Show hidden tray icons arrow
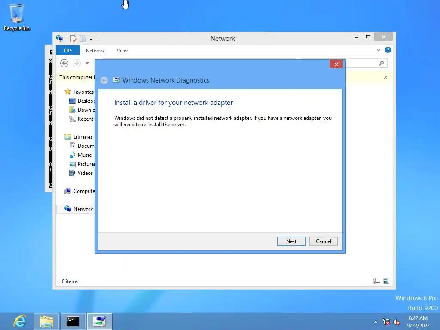Viewport: 440px width, 330px height. tap(376, 322)
